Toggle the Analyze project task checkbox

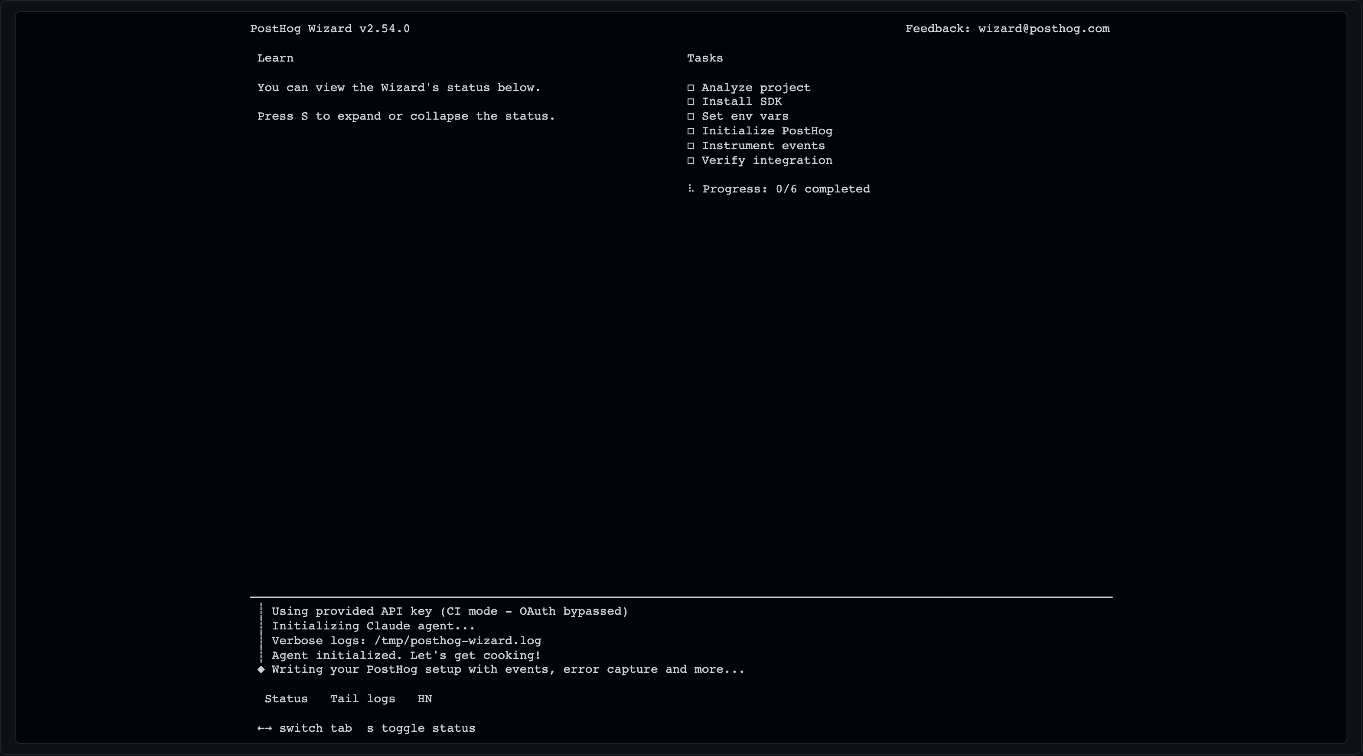point(691,88)
